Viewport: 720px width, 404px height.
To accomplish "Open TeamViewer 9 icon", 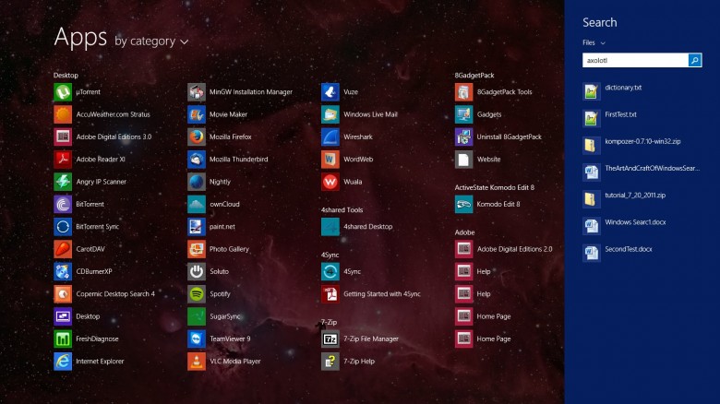I will [197, 339].
